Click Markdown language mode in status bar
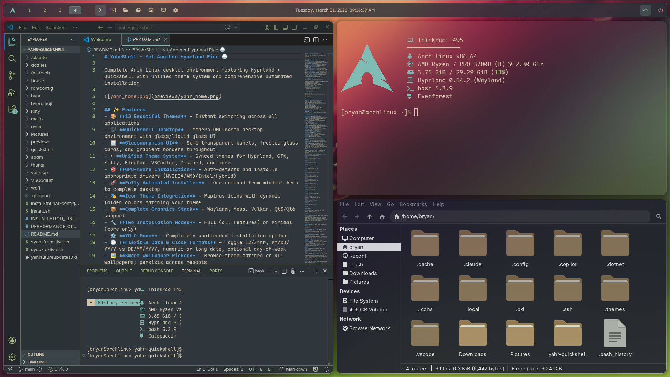670x377 pixels. point(296,369)
